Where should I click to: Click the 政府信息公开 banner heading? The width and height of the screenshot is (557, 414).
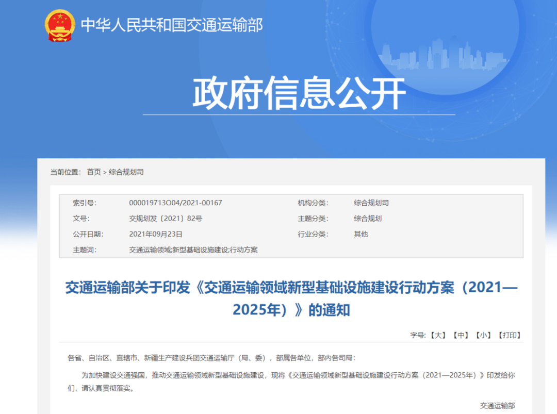(299, 93)
